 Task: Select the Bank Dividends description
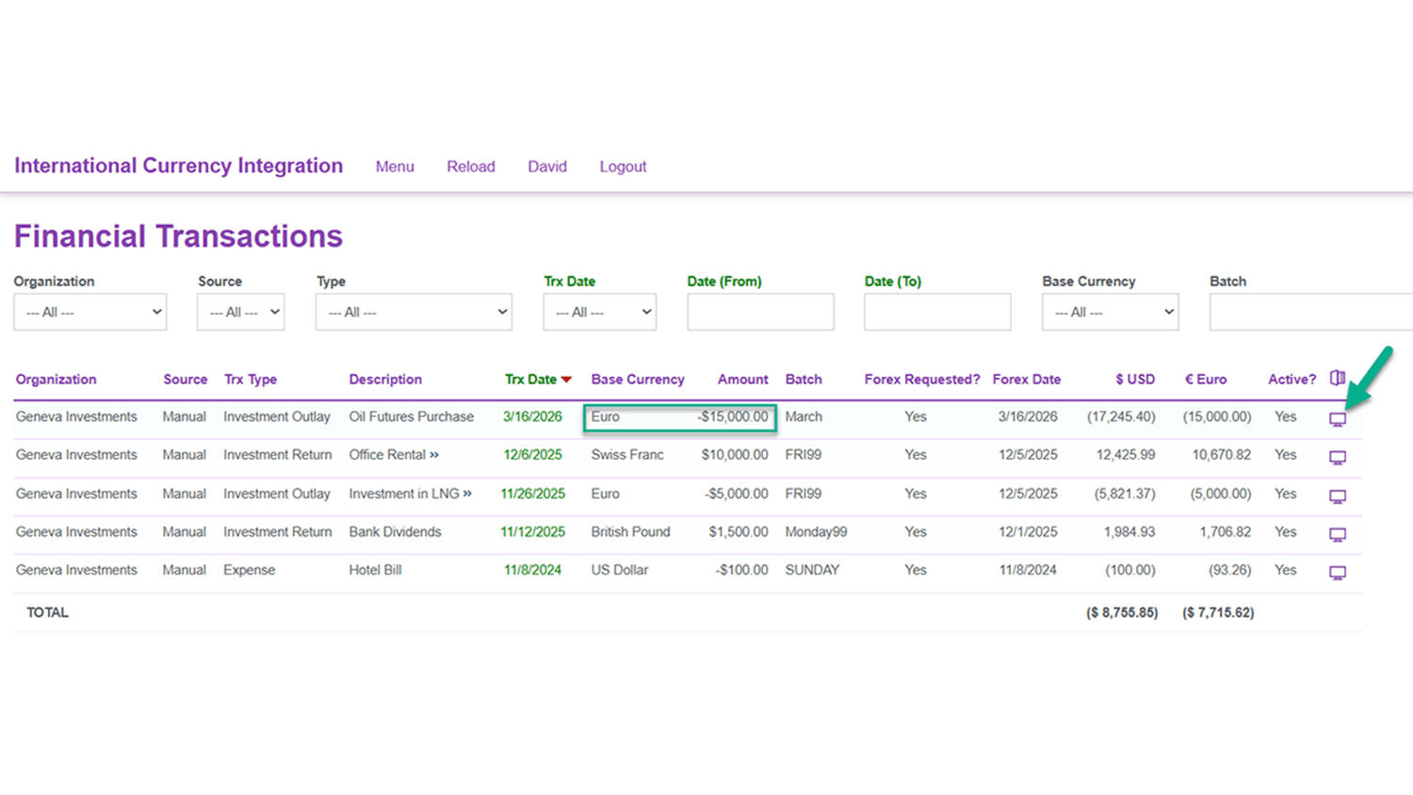395,531
